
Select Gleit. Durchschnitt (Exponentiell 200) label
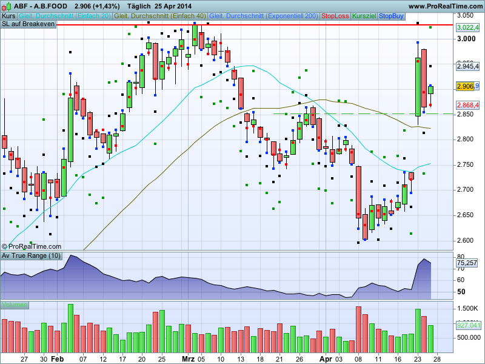coord(264,16)
